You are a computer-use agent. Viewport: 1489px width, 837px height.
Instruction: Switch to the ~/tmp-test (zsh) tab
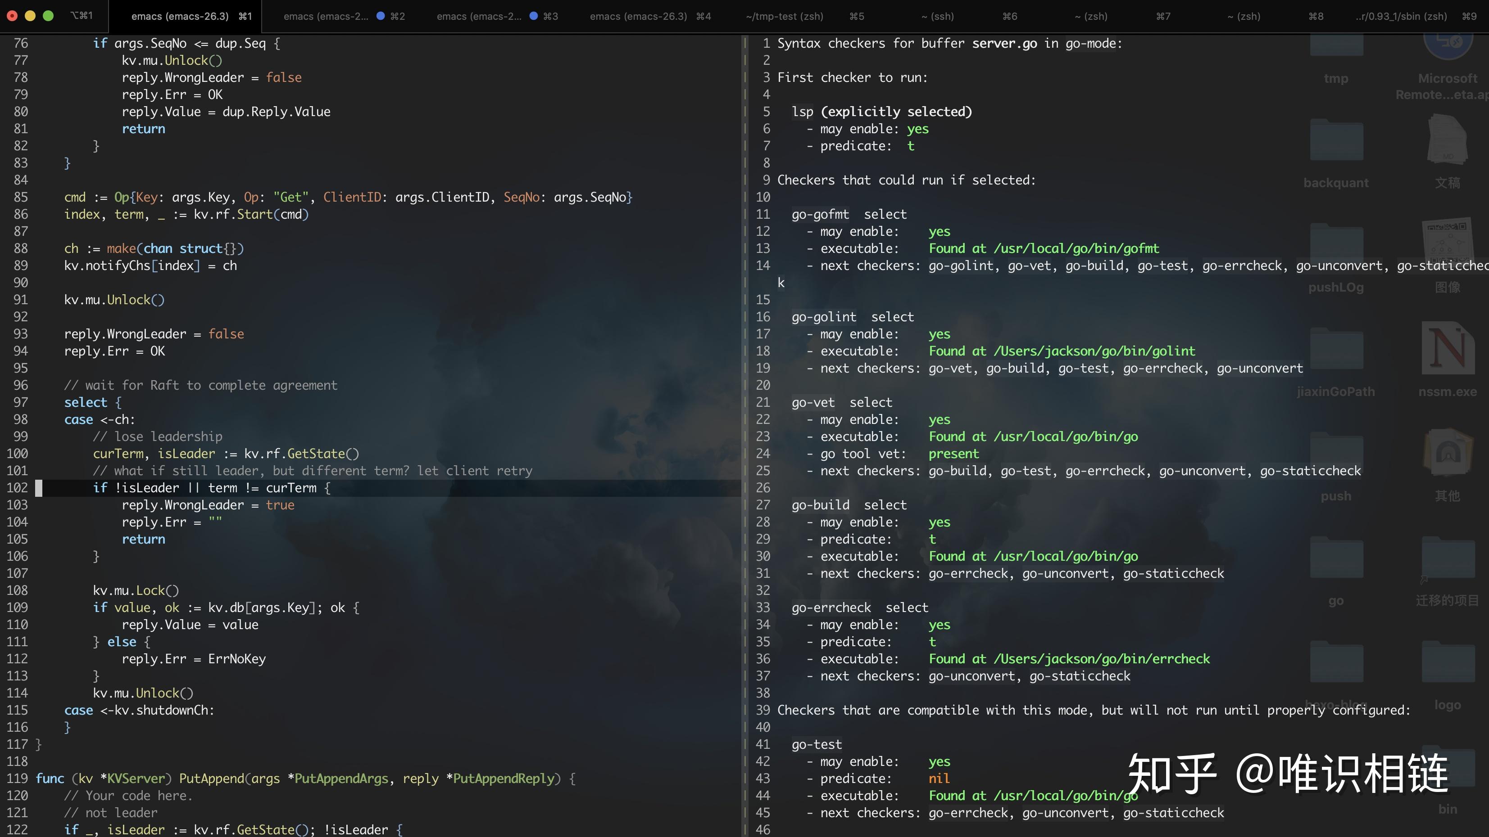click(784, 16)
